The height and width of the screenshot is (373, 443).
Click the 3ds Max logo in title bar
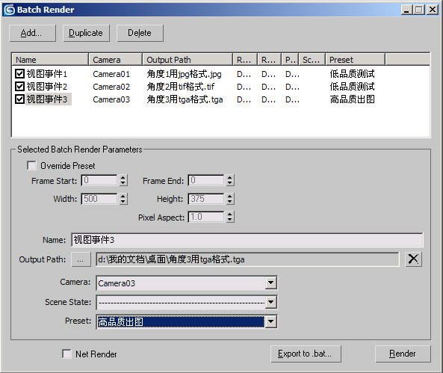(x=9, y=10)
